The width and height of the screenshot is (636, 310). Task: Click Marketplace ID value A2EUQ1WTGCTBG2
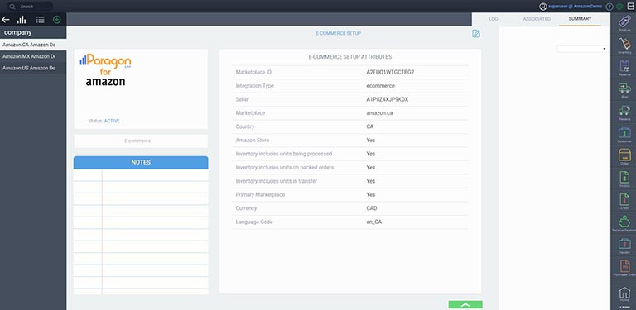(x=390, y=72)
